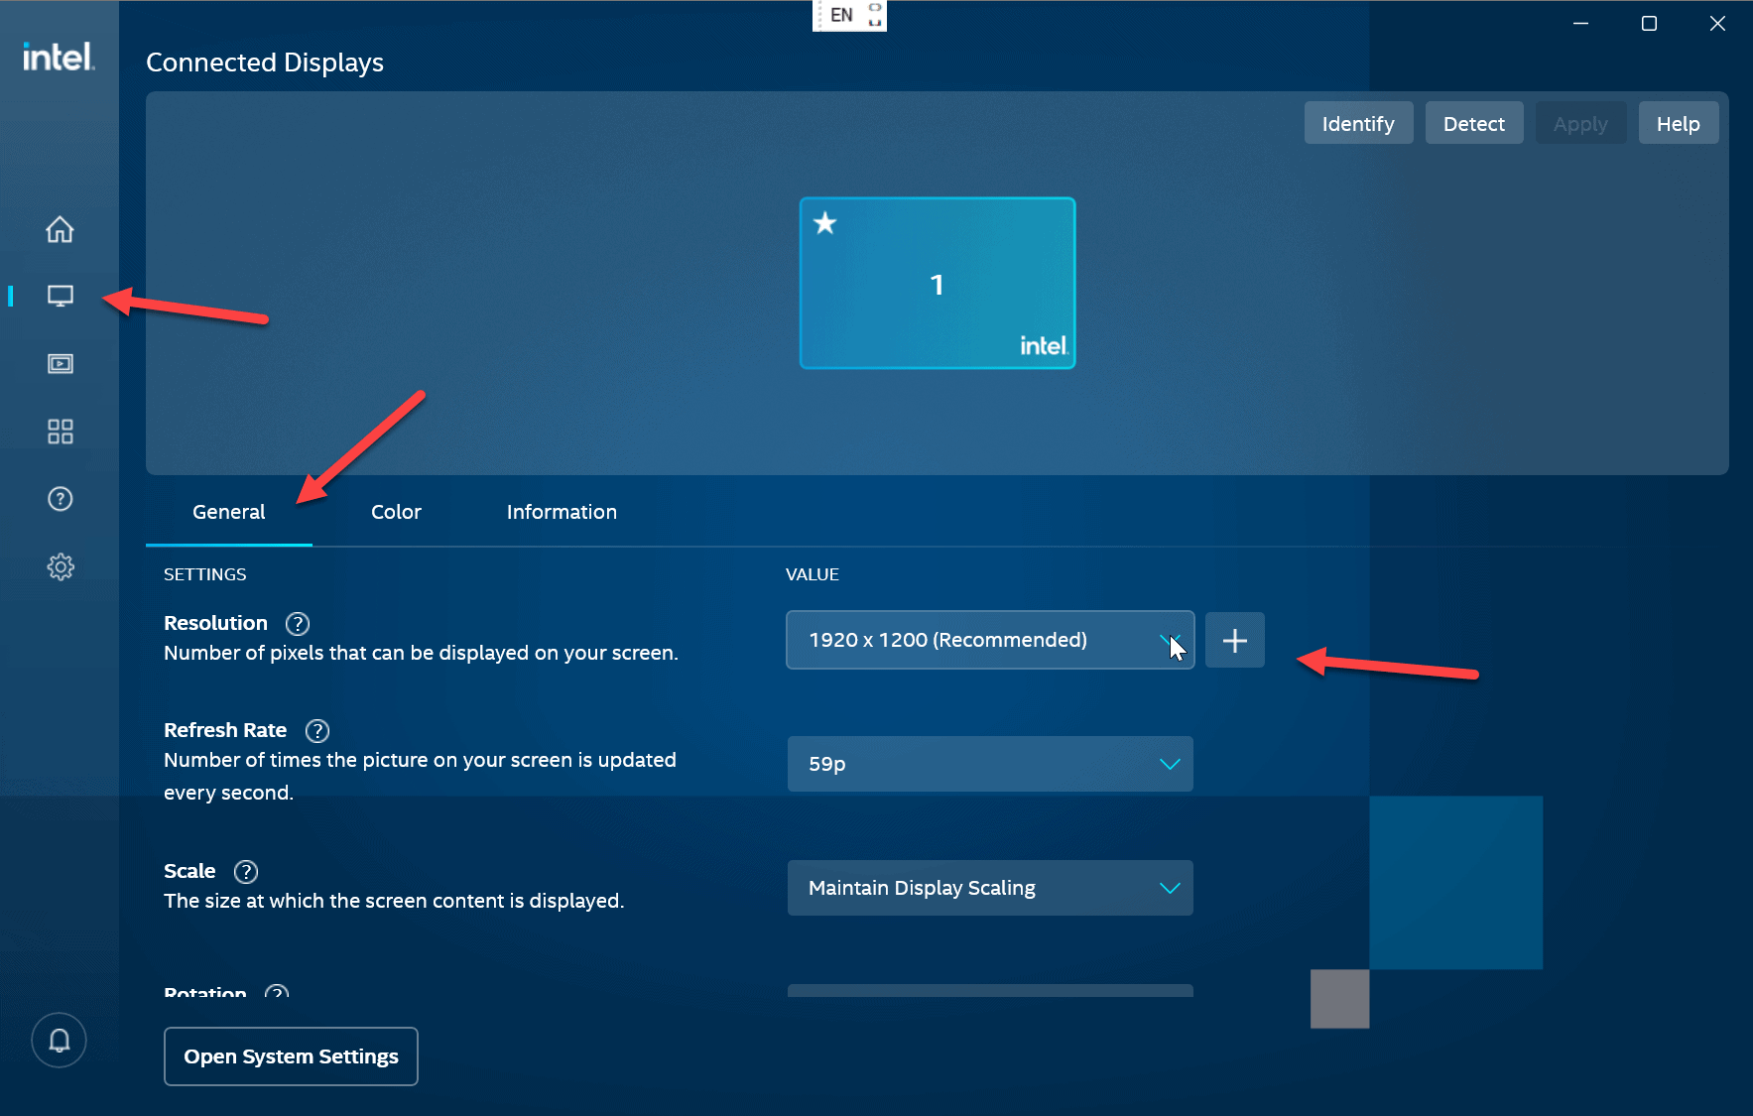Switch to the Color tab

[396, 512]
